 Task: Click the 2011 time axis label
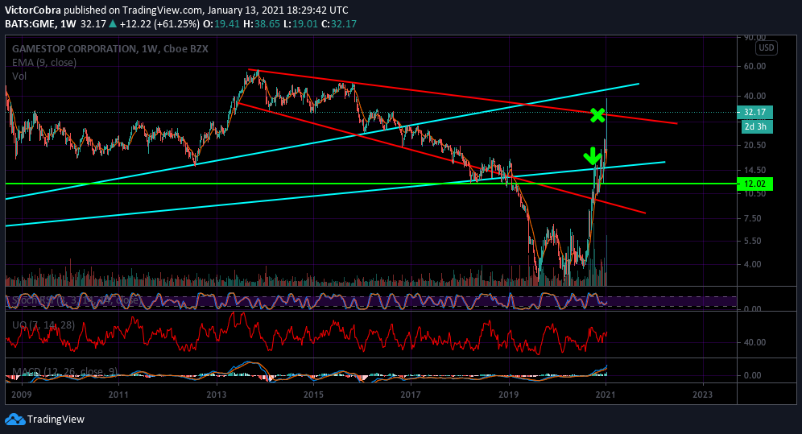pyautogui.click(x=118, y=394)
